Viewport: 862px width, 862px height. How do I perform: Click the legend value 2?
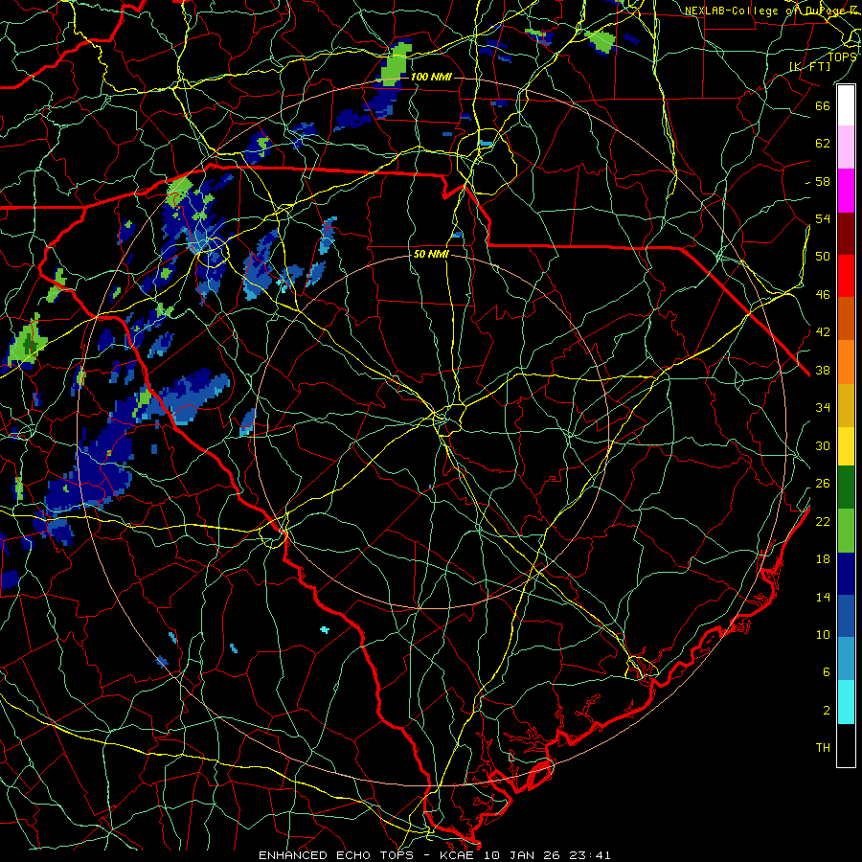(x=827, y=711)
